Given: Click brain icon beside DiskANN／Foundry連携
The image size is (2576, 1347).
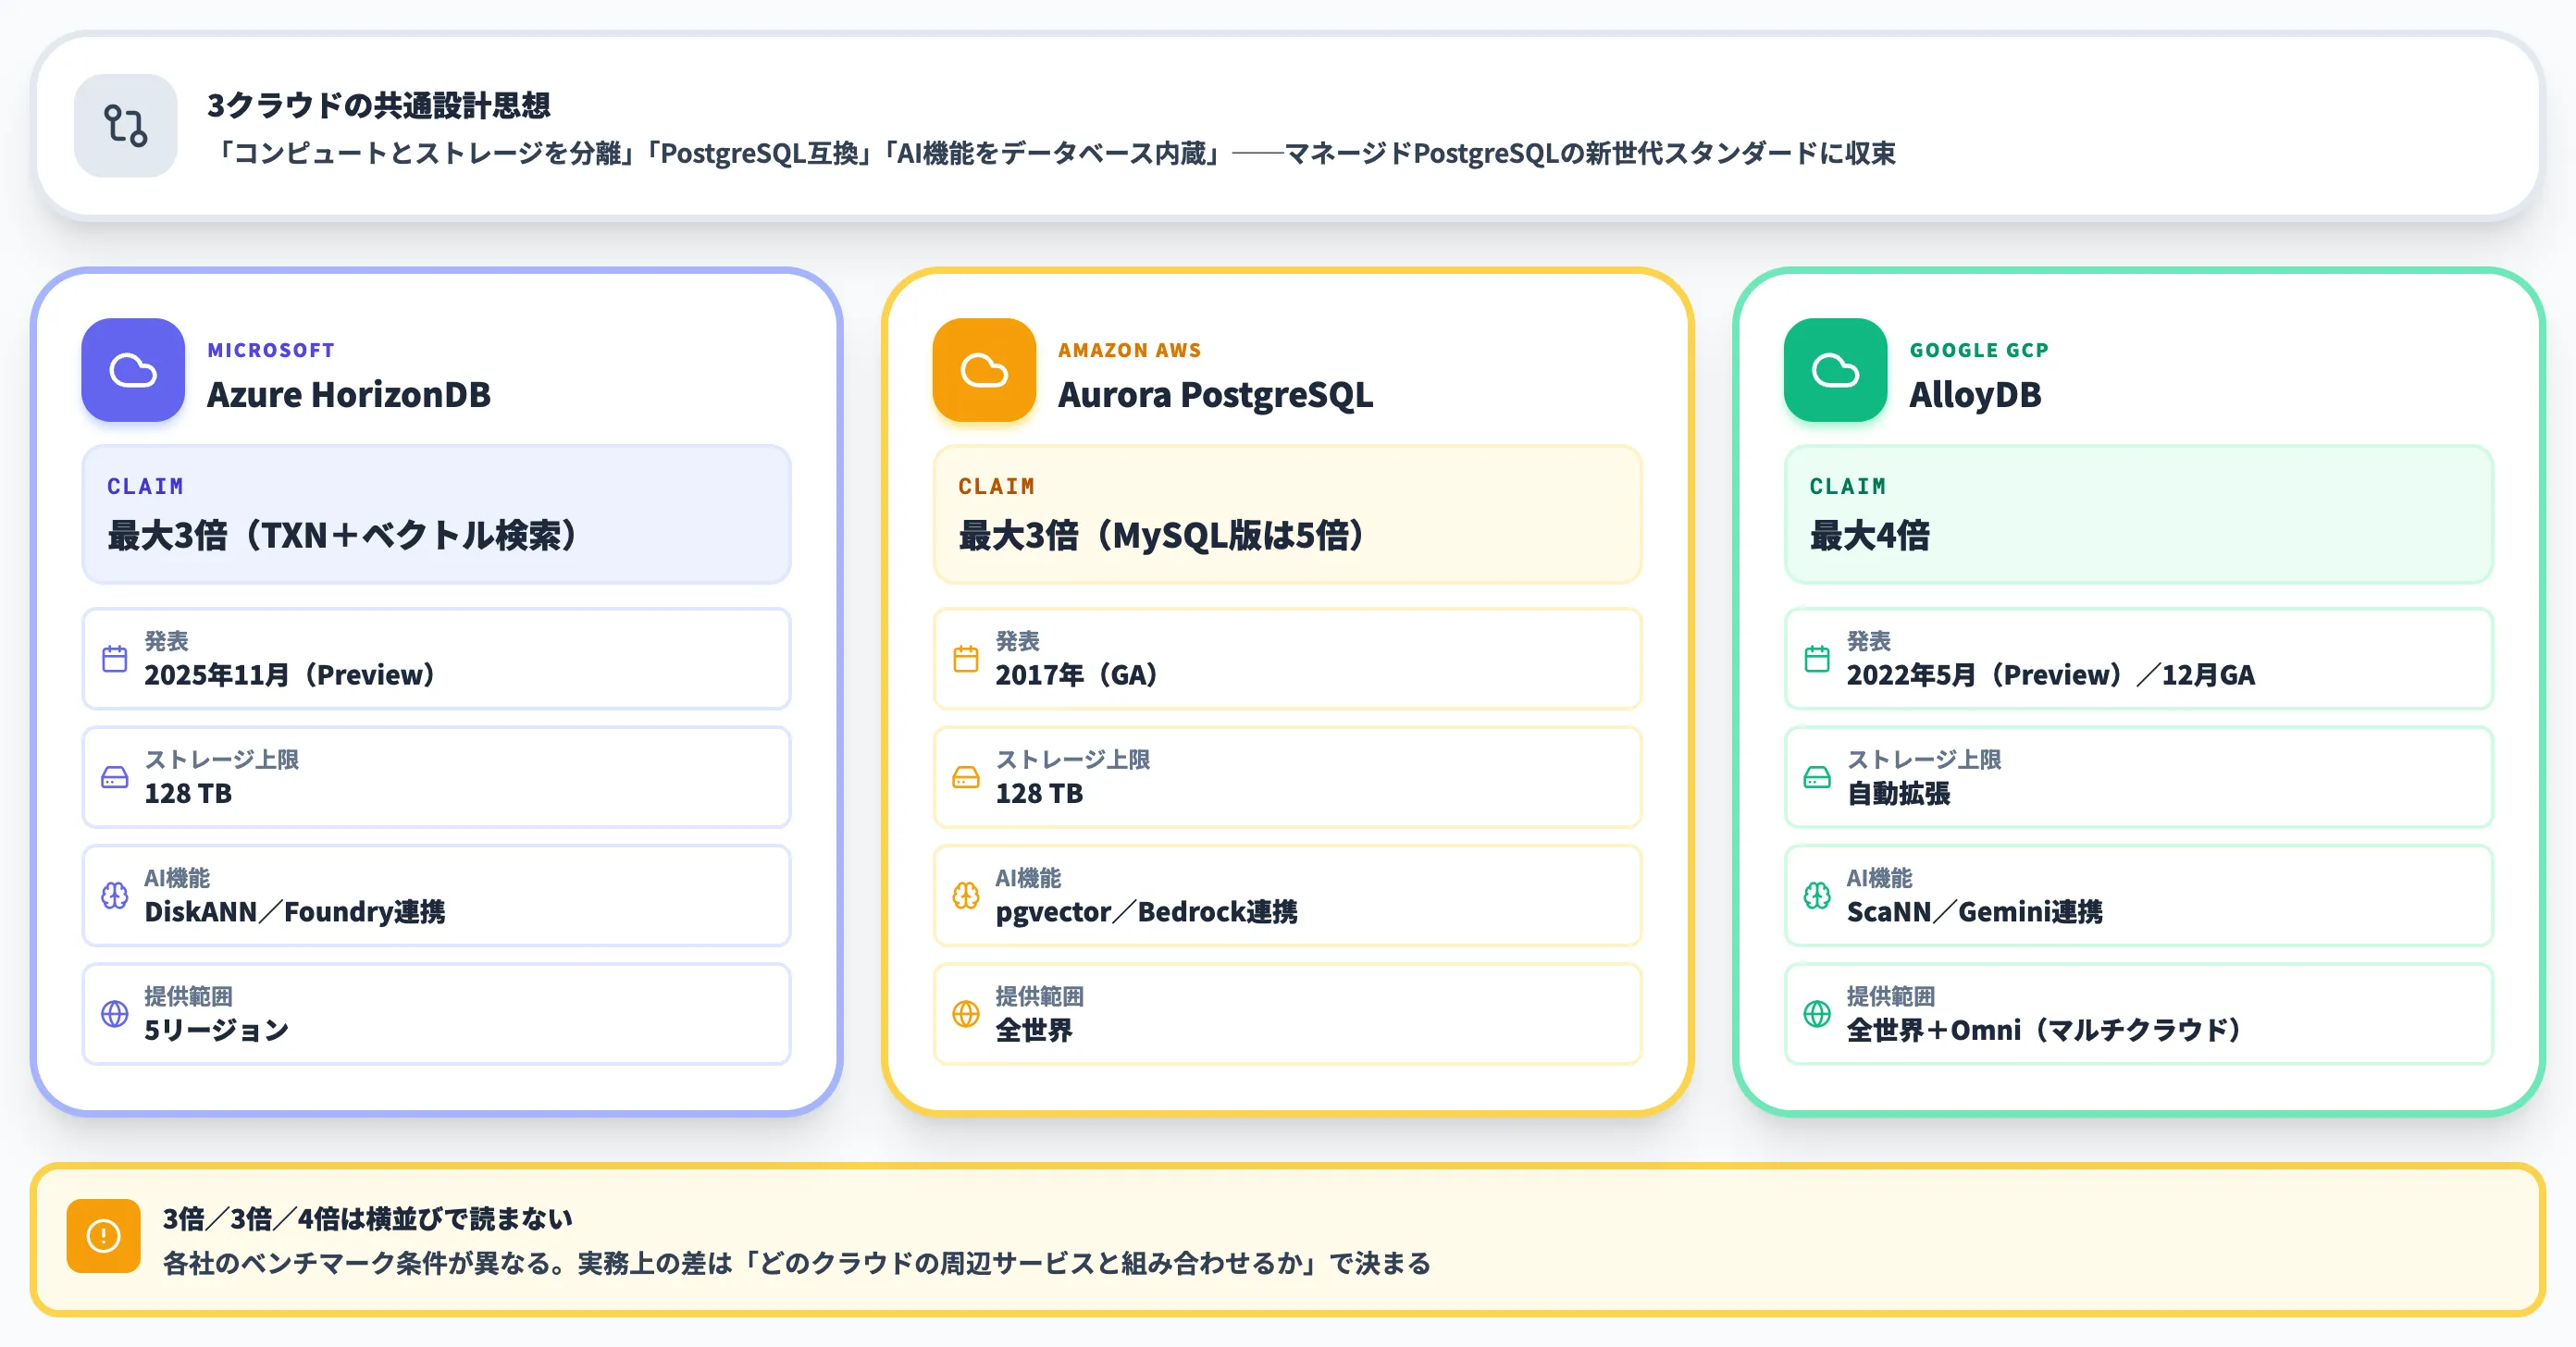Looking at the screenshot, I should coord(115,895).
